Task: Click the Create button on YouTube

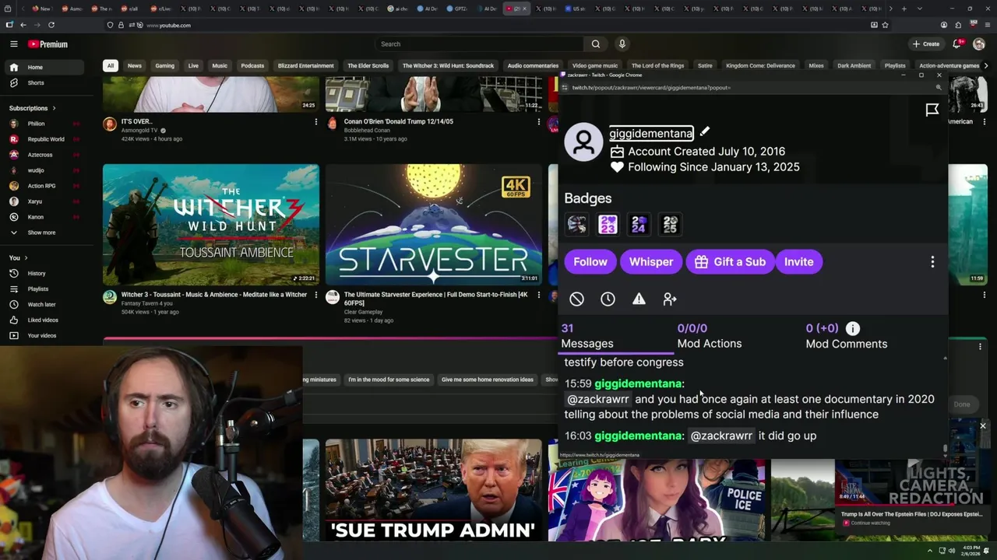Action: (x=926, y=44)
